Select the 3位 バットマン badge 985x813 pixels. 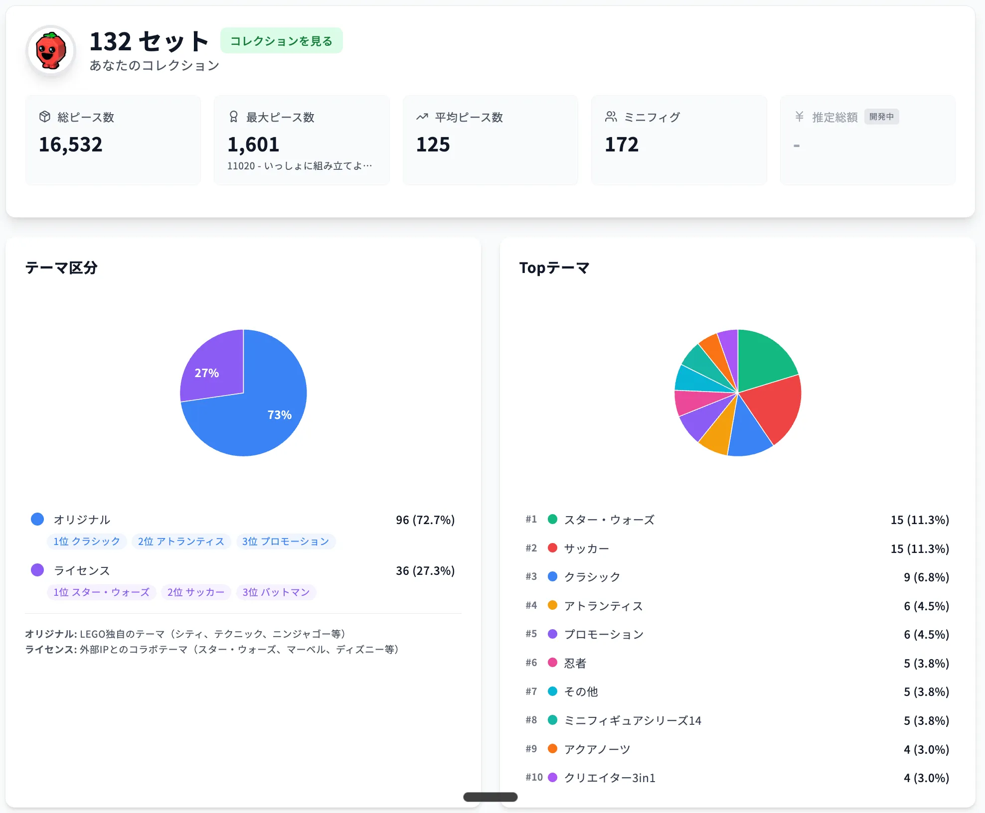click(x=276, y=592)
